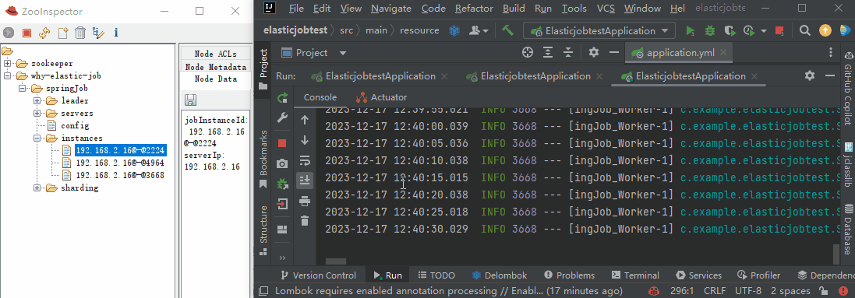Image resolution: width=855 pixels, height=298 pixels.
Task: Click the Print icon in console toolbar
Action: 305,202
